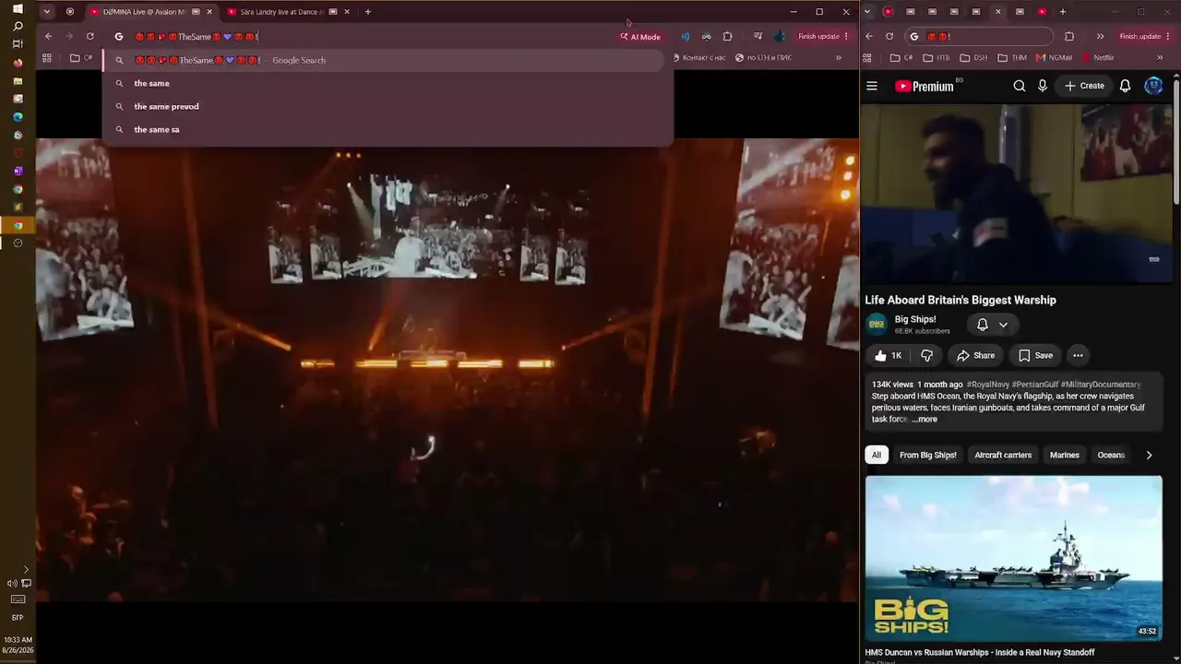The height and width of the screenshot is (664, 1181).
Task: Open the YouTube guide hamburger menu
Action: click(x=872, y=86)
